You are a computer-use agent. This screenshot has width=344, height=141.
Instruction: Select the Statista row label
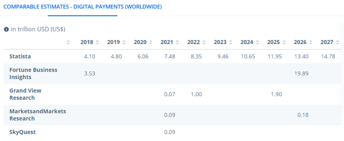(20, 56)
